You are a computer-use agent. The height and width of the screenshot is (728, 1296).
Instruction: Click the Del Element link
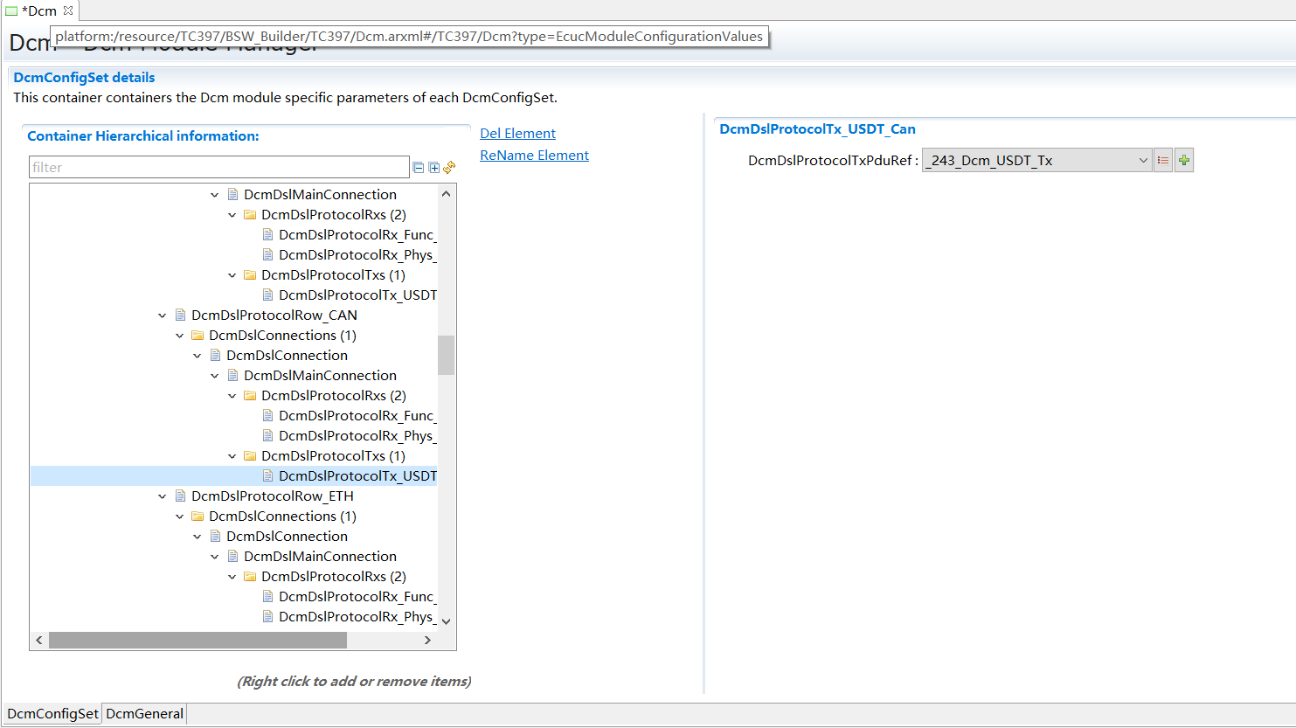point(517,133)
